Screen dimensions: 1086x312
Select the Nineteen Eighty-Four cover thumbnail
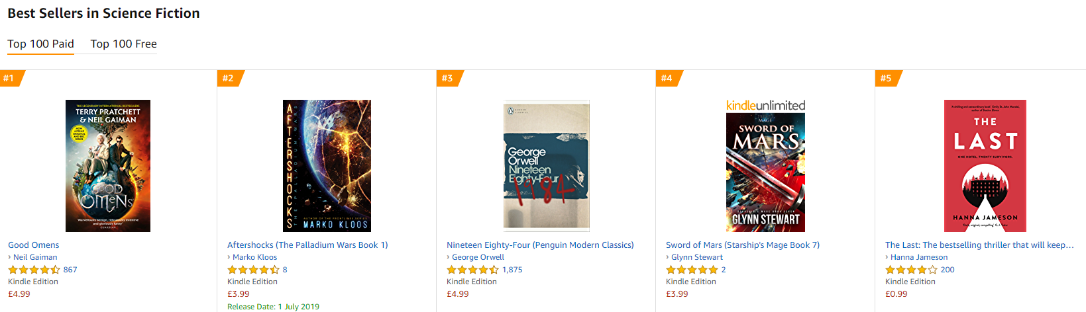point(546,165)
